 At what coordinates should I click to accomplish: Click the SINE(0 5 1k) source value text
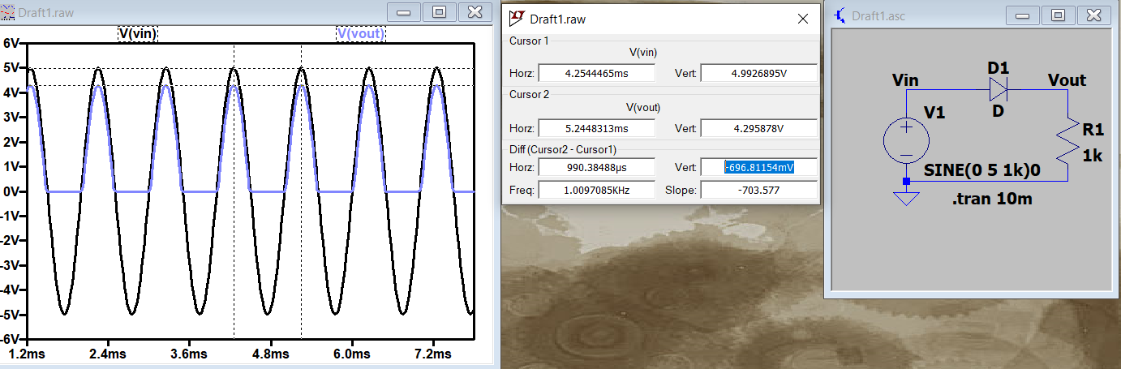pyautogui.click(x=981, y=171)
